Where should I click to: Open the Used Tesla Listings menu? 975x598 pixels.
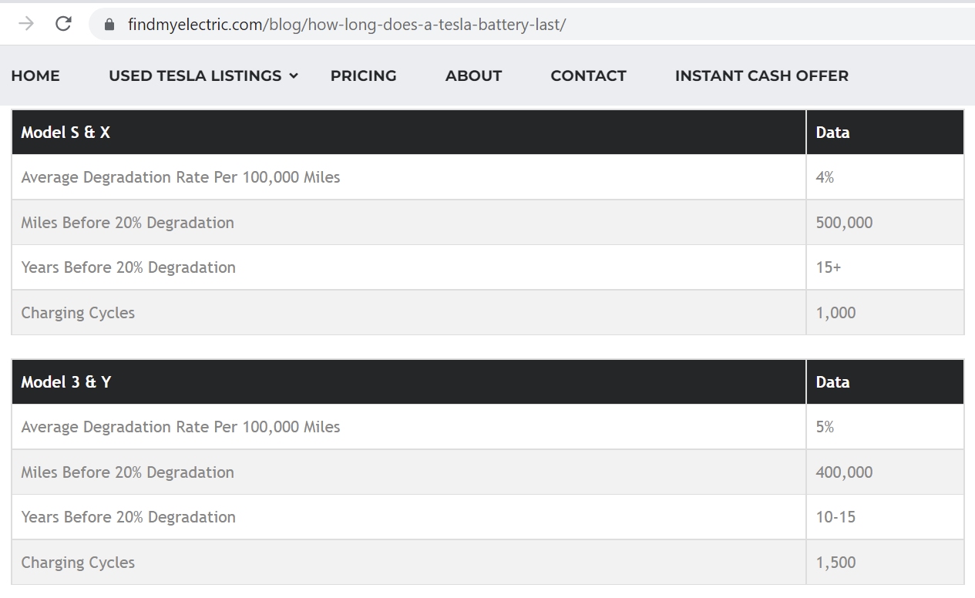point(195,76)
